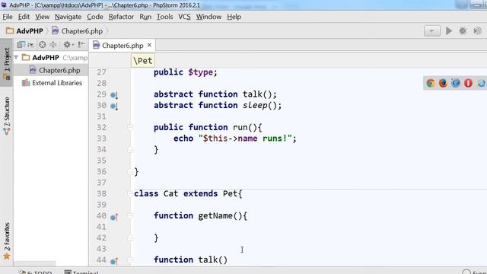Collapse the AdvPHP project tree node
Viewport: 487px width, 274px height.
click(16, 58)
